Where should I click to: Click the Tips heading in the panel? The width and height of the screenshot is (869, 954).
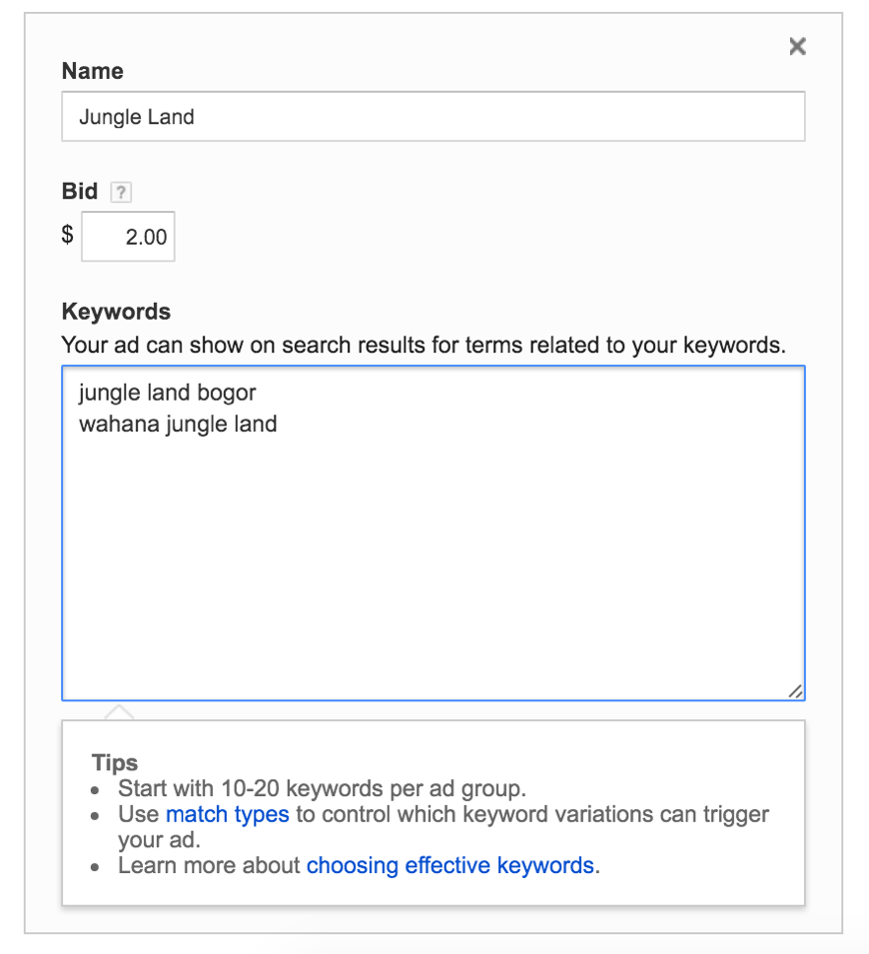[114, 762]
